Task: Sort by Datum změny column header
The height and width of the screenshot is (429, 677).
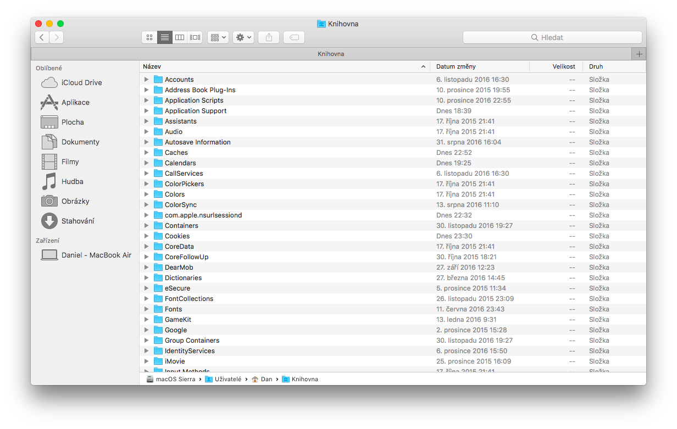Action: [480, 66]
